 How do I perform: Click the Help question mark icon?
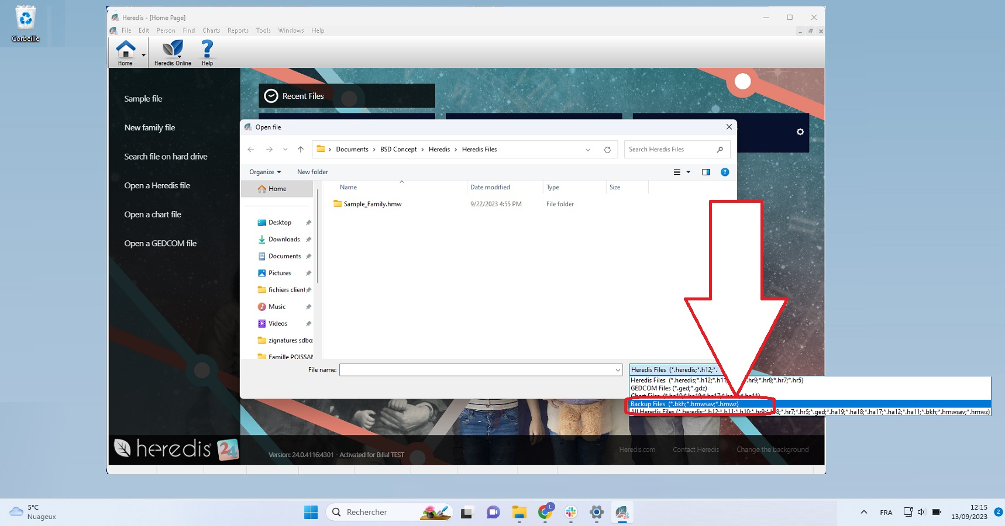207,51
